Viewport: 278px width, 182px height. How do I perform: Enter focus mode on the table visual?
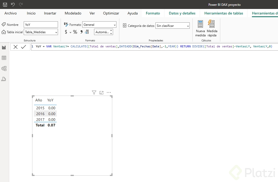pos(101,92)
